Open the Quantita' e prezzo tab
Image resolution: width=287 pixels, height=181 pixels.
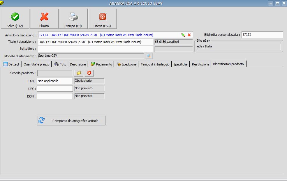click(36, 64)
